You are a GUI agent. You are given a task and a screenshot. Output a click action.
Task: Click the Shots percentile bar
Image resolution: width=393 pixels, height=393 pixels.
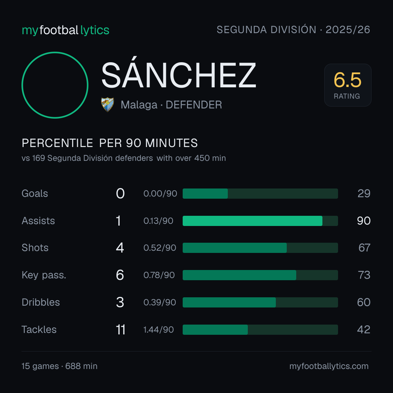[x=260, y=248]
